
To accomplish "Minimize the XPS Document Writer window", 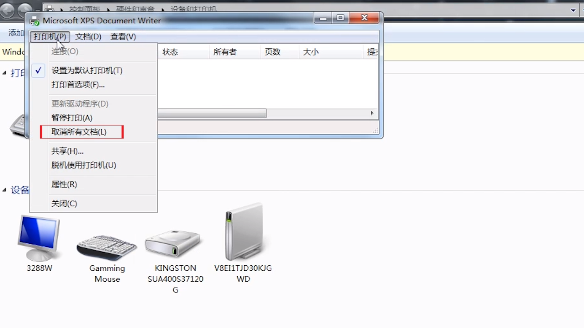I will (x=323, y=18).
